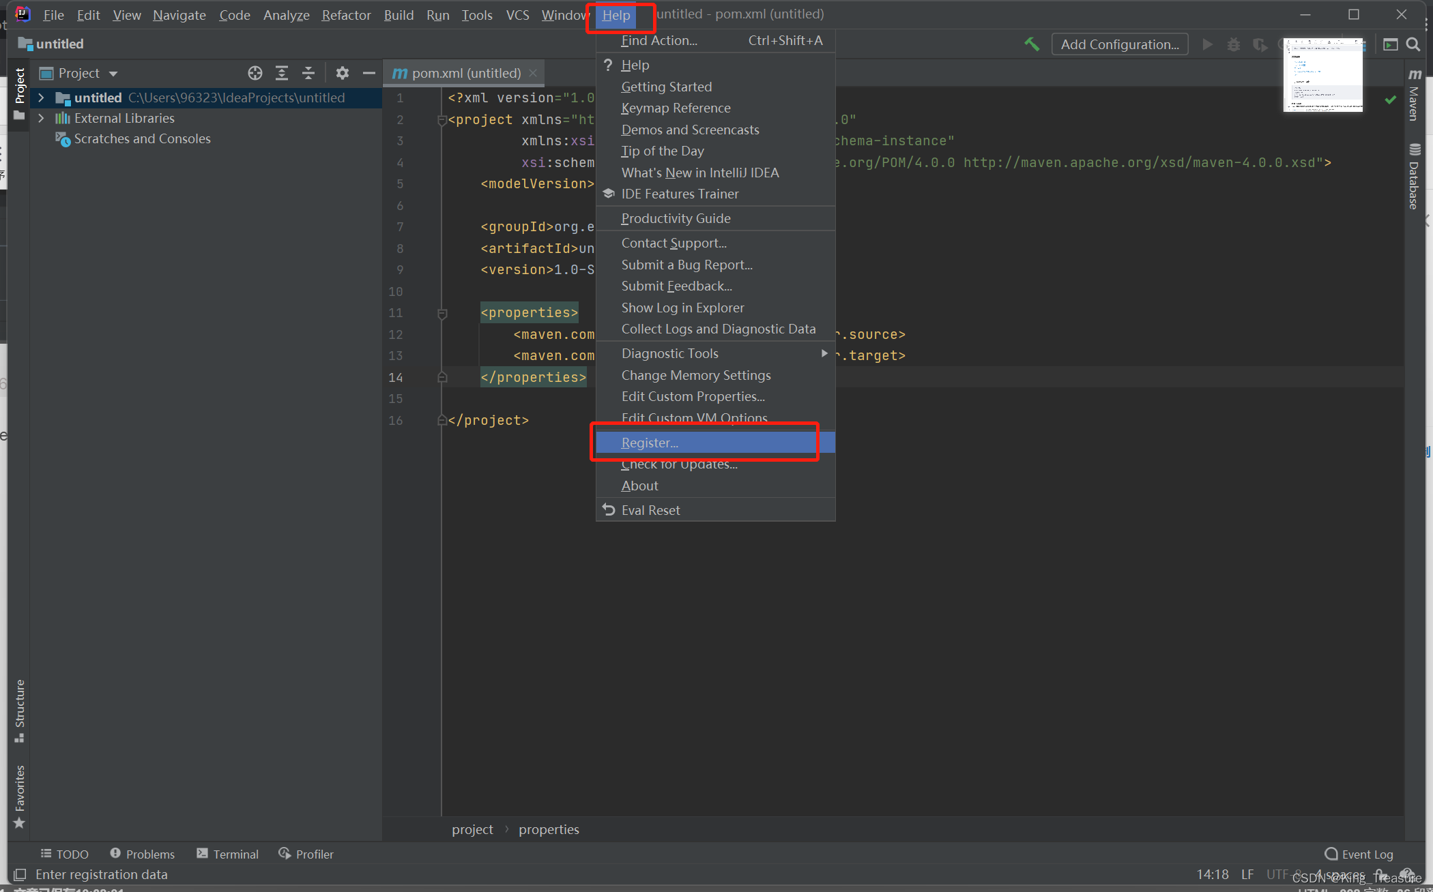Open the About menu item
Image resolution: width=1433 pixels, height=892 pixels.
pyautogui.click(x=715, y=486)
